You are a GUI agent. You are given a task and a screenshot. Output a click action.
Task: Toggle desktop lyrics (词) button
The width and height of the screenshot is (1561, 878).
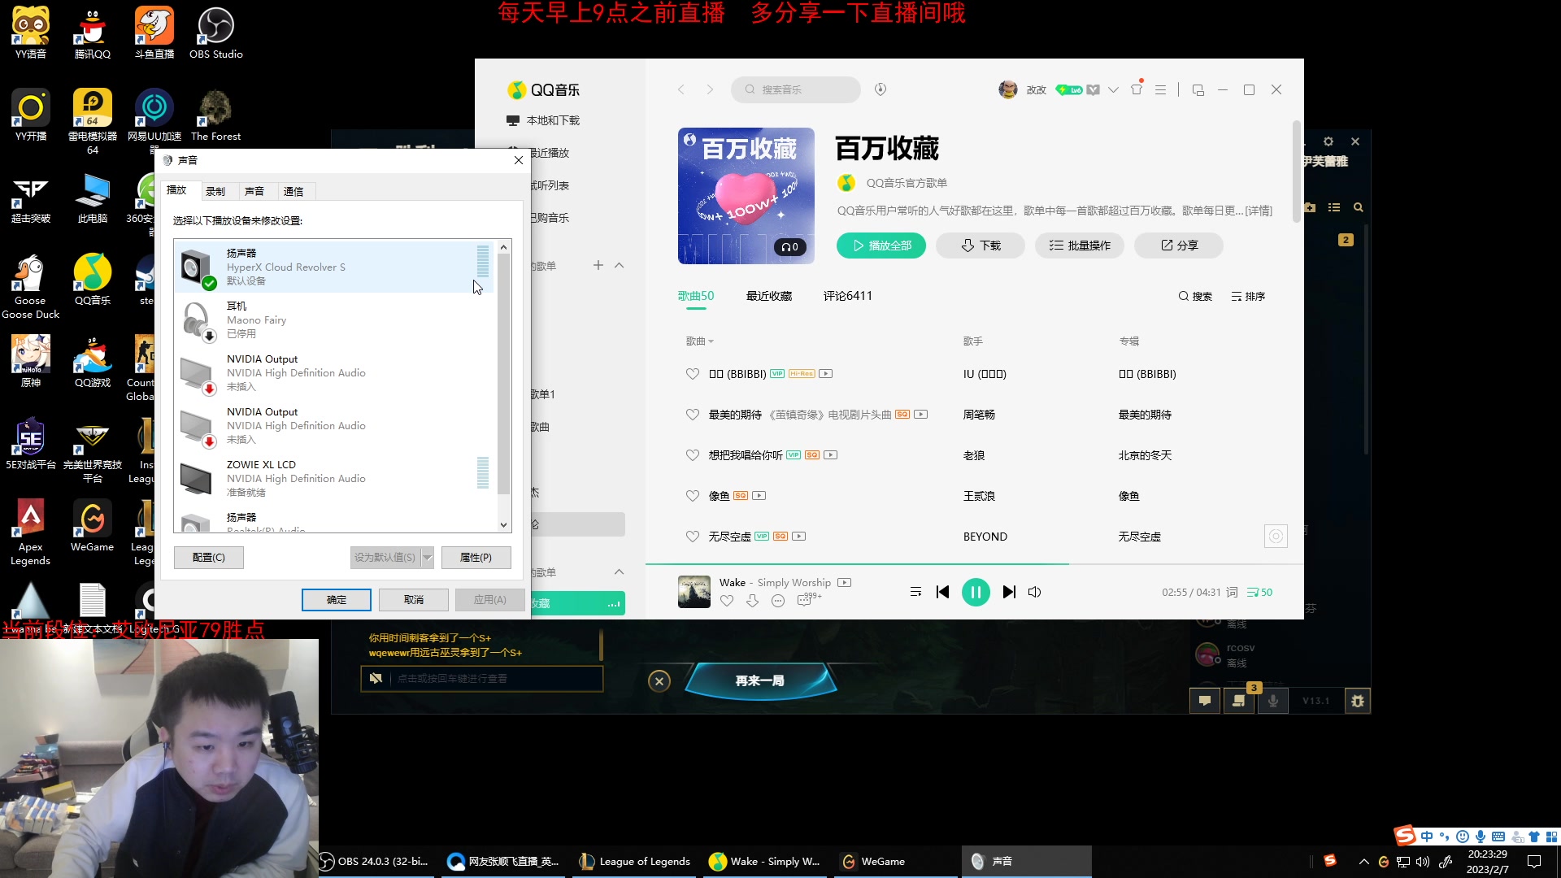click(x=1232, y=592)
